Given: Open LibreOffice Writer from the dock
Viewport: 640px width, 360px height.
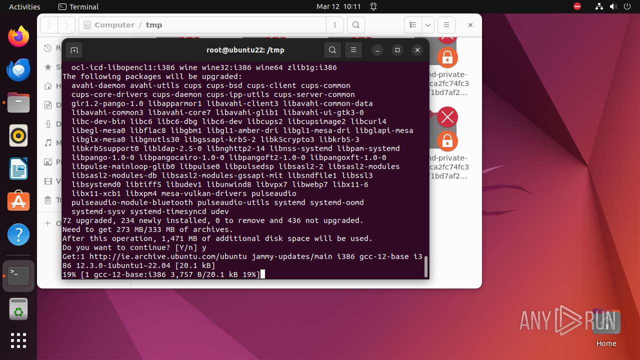Looking at the screenshot, I should tap(18, 169).
